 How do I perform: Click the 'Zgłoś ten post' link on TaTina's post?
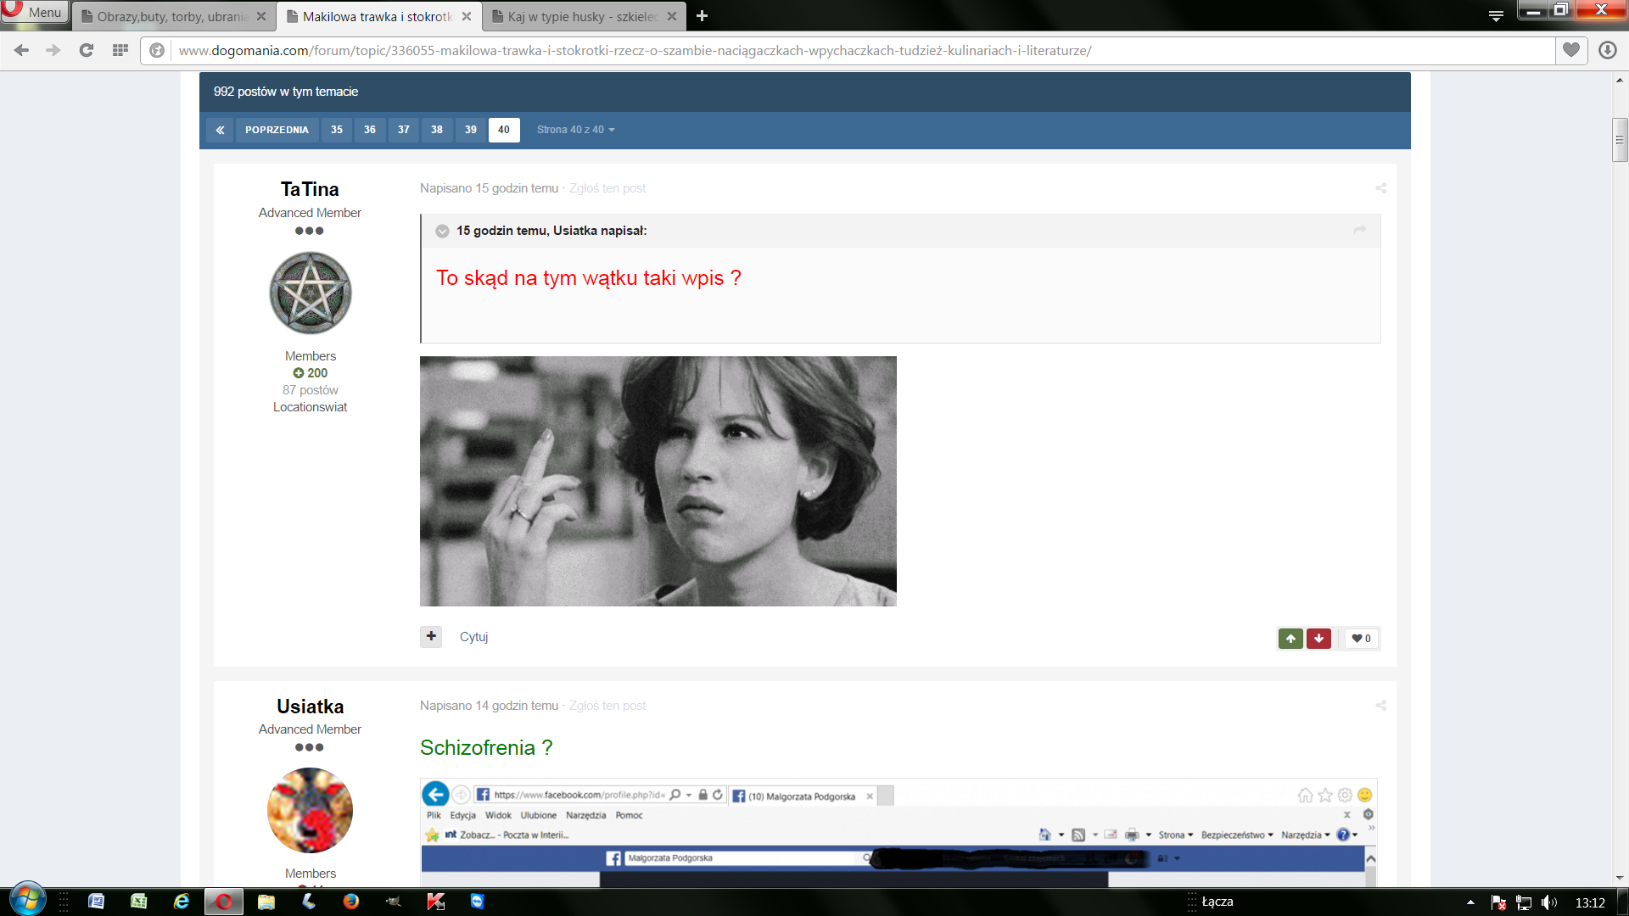(607, 188)
